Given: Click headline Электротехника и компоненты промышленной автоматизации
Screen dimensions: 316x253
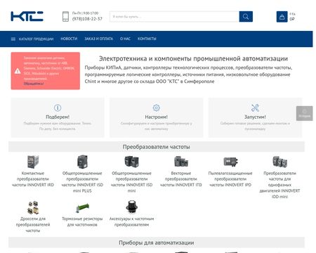Looking at the screenshot, I should tap(193, 58).
